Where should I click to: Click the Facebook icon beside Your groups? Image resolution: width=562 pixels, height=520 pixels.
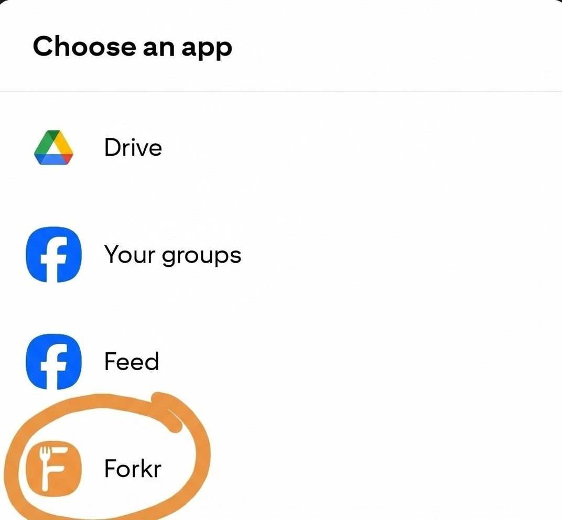click(x=53, y=254)
